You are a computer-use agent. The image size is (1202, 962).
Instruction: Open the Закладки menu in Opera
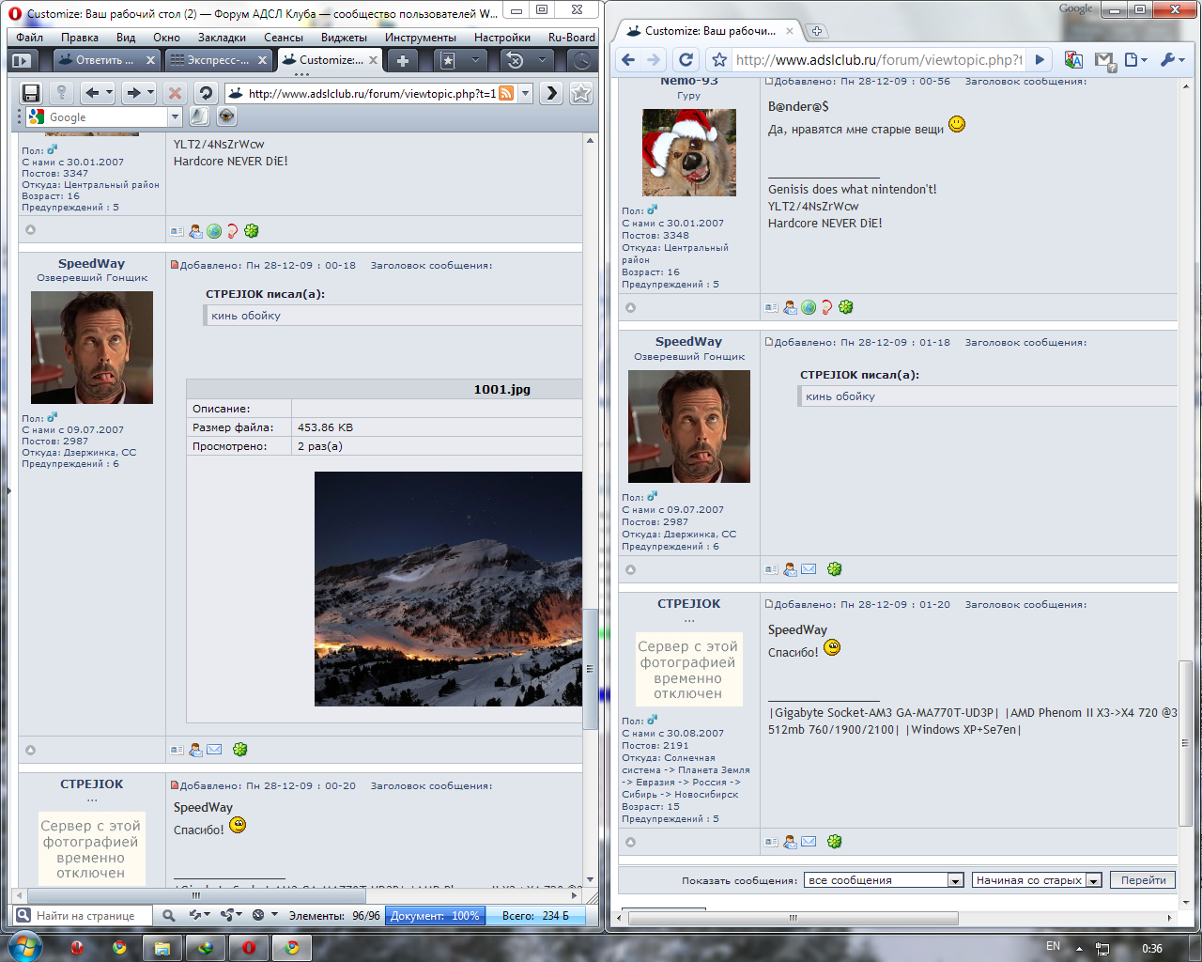point(222,38)
